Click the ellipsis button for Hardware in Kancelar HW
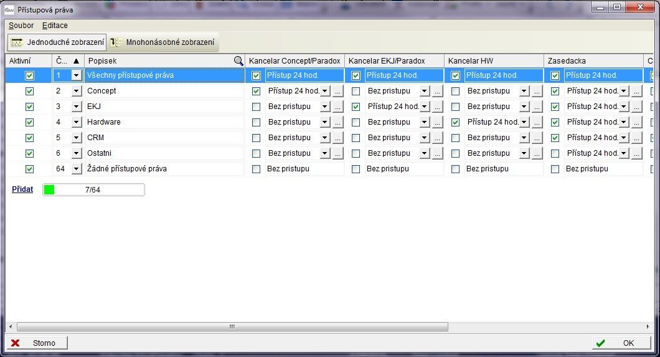660x357 pixels. click(x=537, y=122)
